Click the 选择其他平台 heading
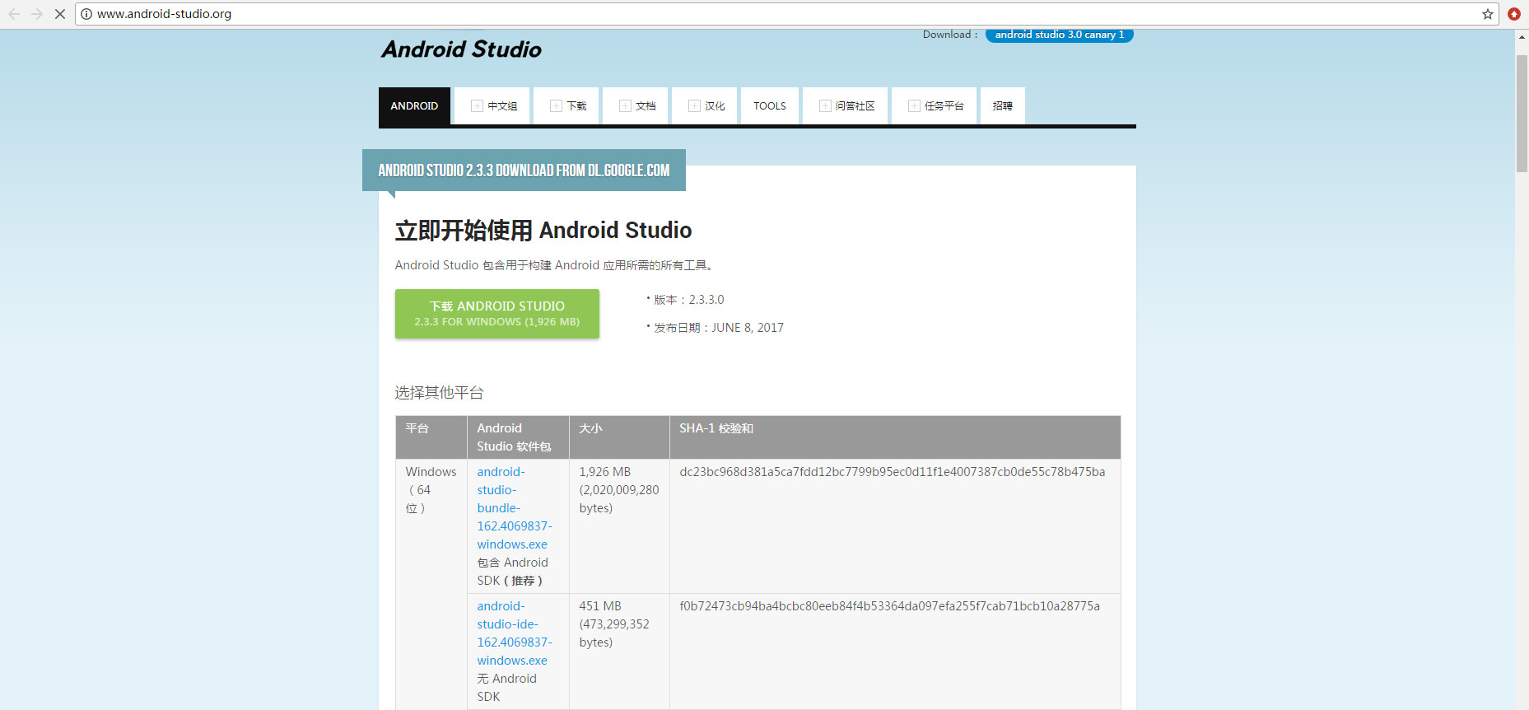The width and height of the screenshot is (1529, 710). 439,393
